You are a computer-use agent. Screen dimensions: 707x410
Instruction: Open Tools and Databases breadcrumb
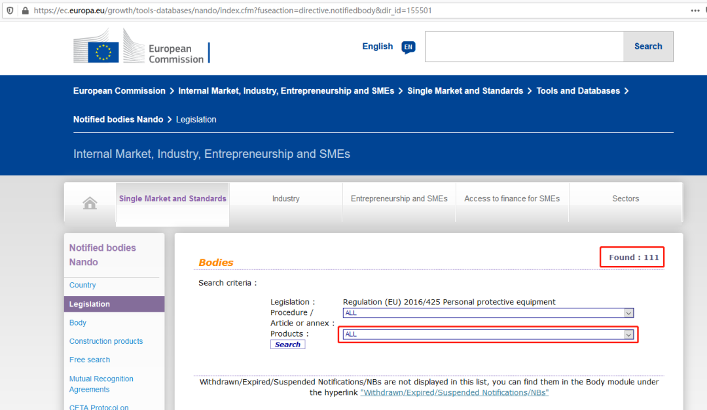coord(577,90)
